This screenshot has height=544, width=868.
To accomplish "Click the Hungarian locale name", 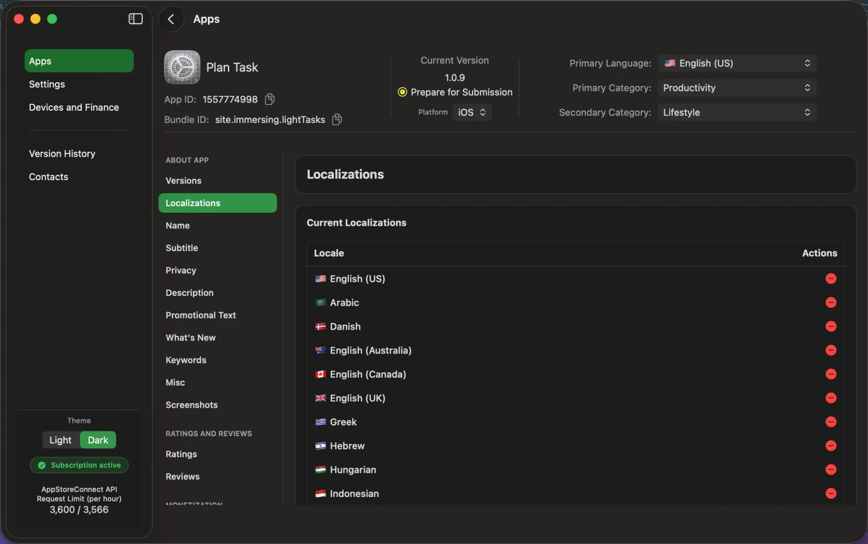I will point(353,470).
